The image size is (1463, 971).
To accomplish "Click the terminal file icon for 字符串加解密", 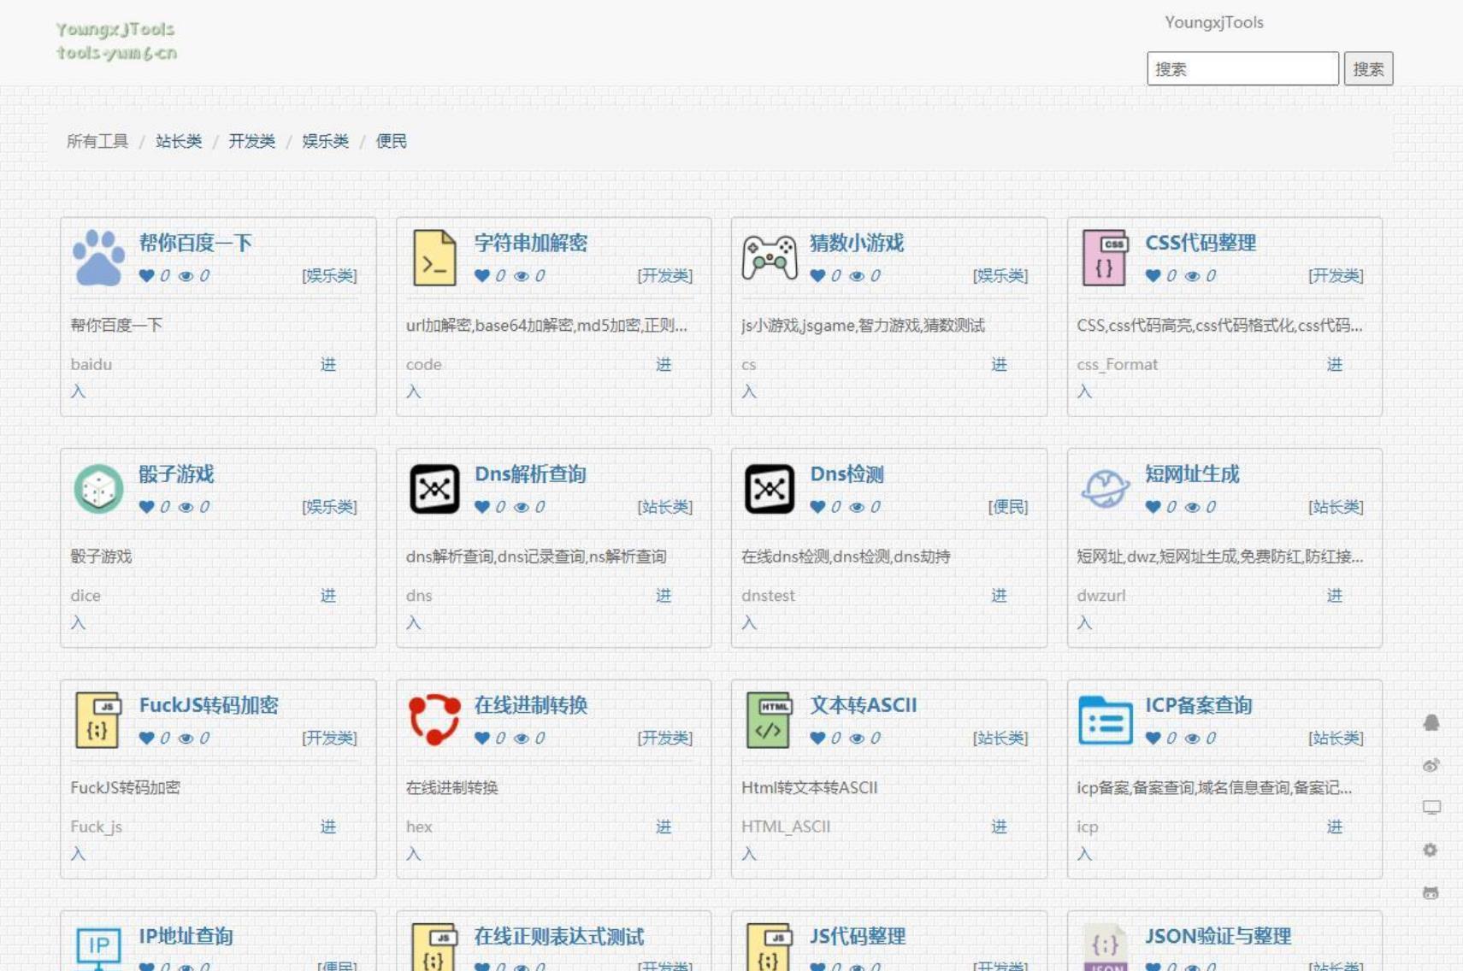I will [434, 257].
